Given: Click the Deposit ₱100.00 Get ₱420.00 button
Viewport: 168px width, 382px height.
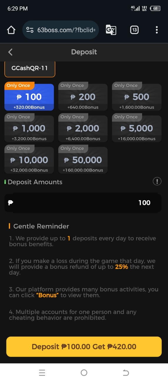Looking at the screenshot, I should pos(84,347).
